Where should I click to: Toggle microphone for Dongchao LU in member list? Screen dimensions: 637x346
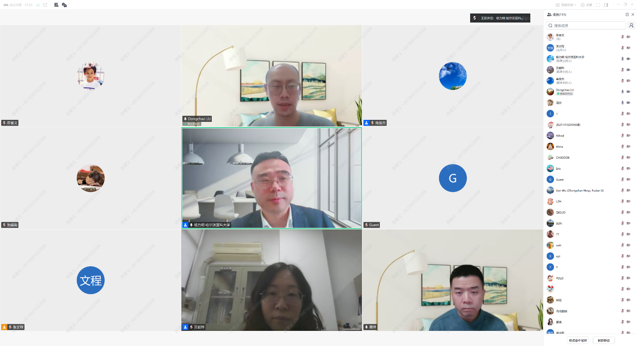click(x=622, y=92)
